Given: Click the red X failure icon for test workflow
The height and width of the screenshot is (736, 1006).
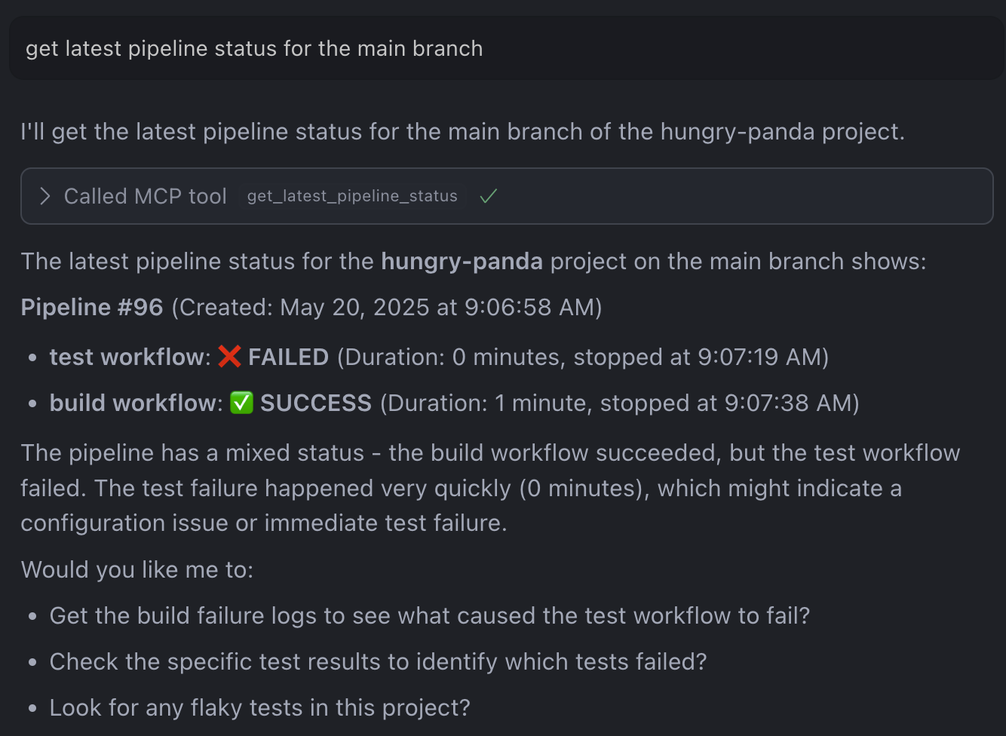Looking at the screenshot, I should [x=228, y=356].
